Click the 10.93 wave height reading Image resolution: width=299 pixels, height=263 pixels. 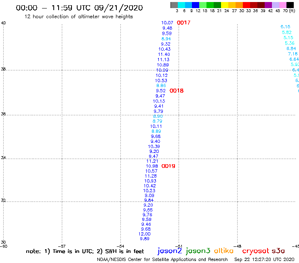[150, 181]
